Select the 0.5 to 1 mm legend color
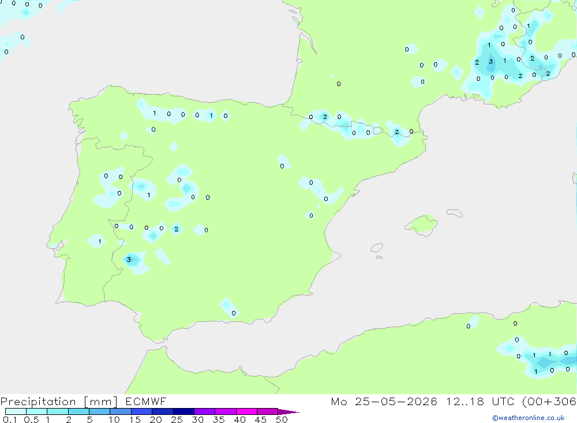Viewport: 577px width, 423px height. 37,411
